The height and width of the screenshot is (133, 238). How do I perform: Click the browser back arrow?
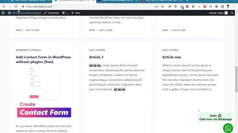(4, 7)
